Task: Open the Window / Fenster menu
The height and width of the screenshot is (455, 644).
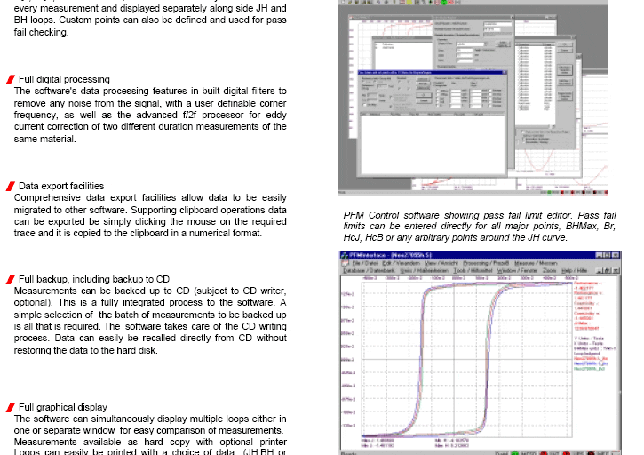Action: pos(517,271)
